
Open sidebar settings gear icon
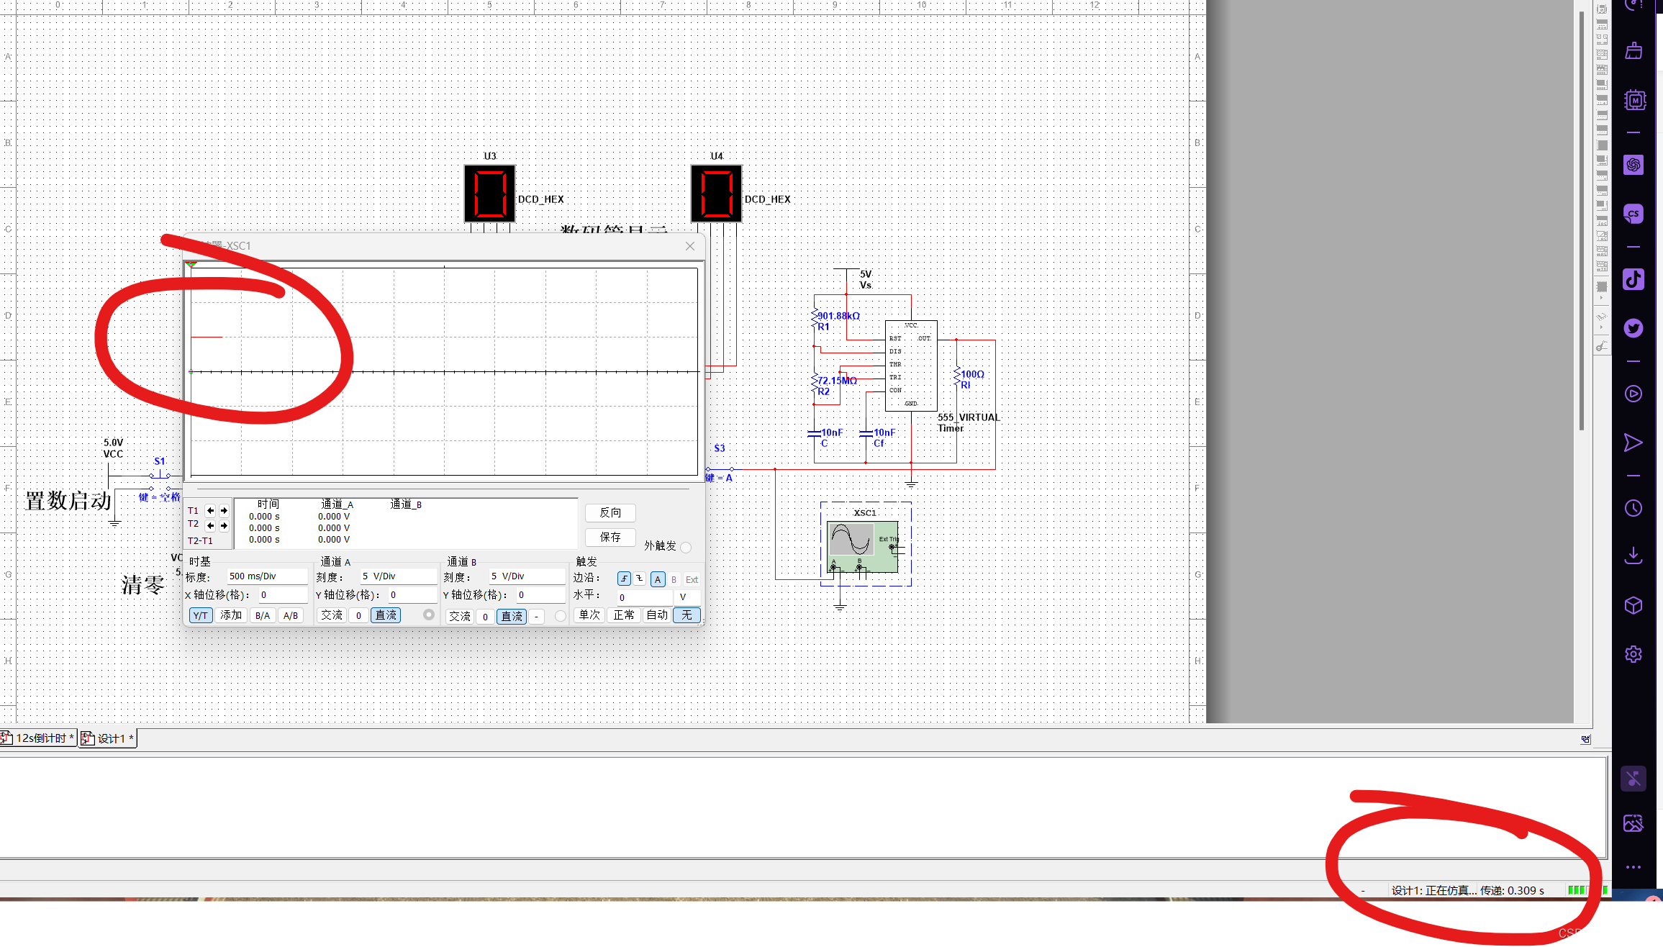(1633, 654)
